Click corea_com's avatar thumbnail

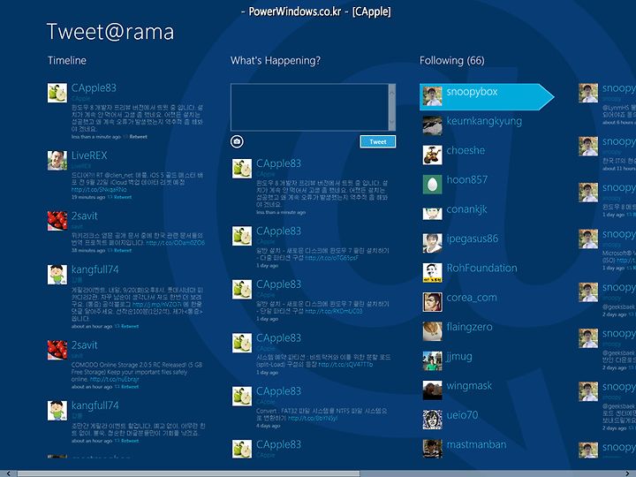(432, 302)
